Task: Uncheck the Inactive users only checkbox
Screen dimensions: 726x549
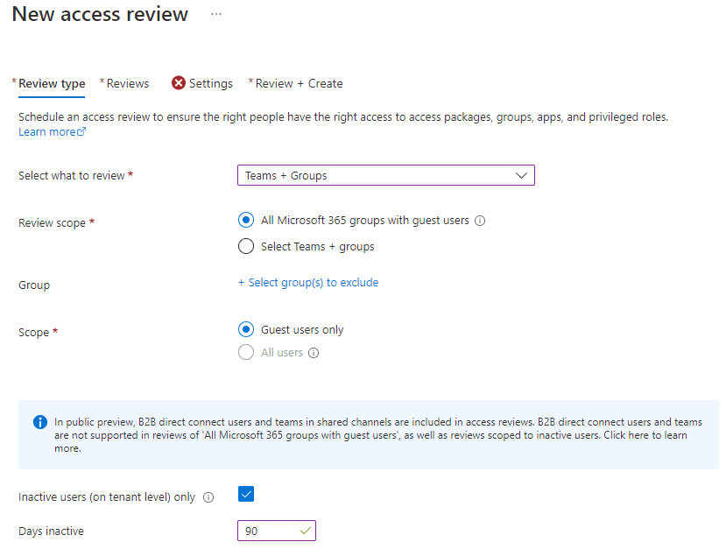Action: 246,496
